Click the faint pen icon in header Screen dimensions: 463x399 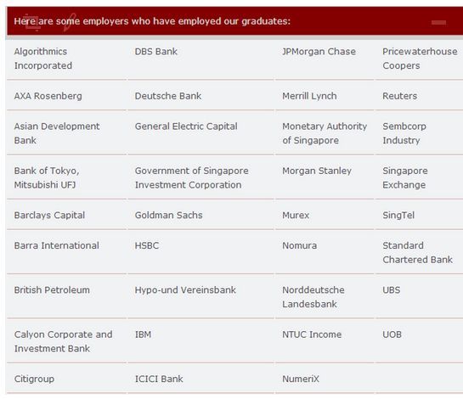(70, 22)
